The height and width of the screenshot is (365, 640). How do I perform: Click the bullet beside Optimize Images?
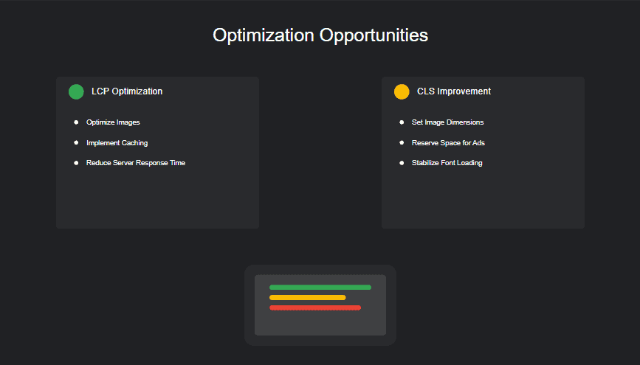[76, 122]
